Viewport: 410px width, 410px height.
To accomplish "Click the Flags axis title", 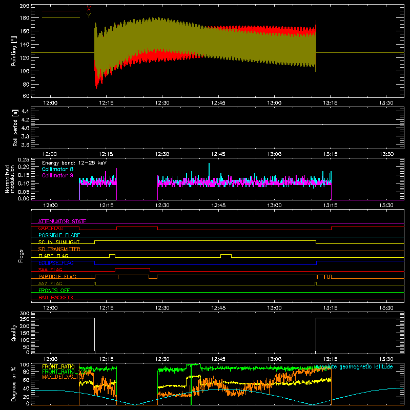I will 21,256.
